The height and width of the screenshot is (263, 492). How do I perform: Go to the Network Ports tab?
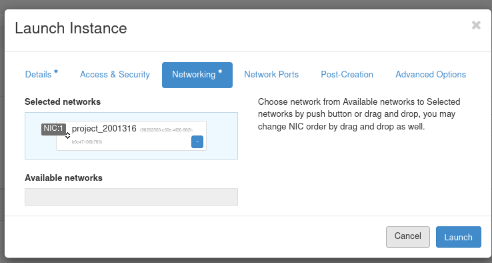point(271,75)
